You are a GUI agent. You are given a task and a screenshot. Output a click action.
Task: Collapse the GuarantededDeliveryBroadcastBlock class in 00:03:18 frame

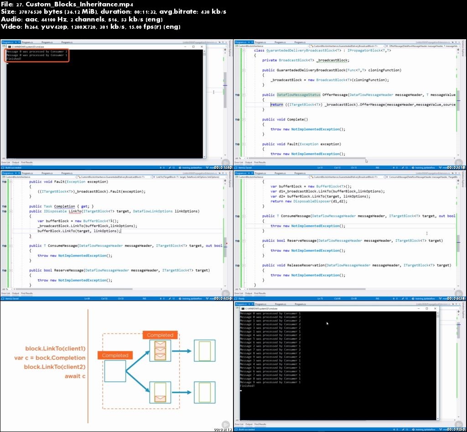pyautogui.click(x=244, y=51)
